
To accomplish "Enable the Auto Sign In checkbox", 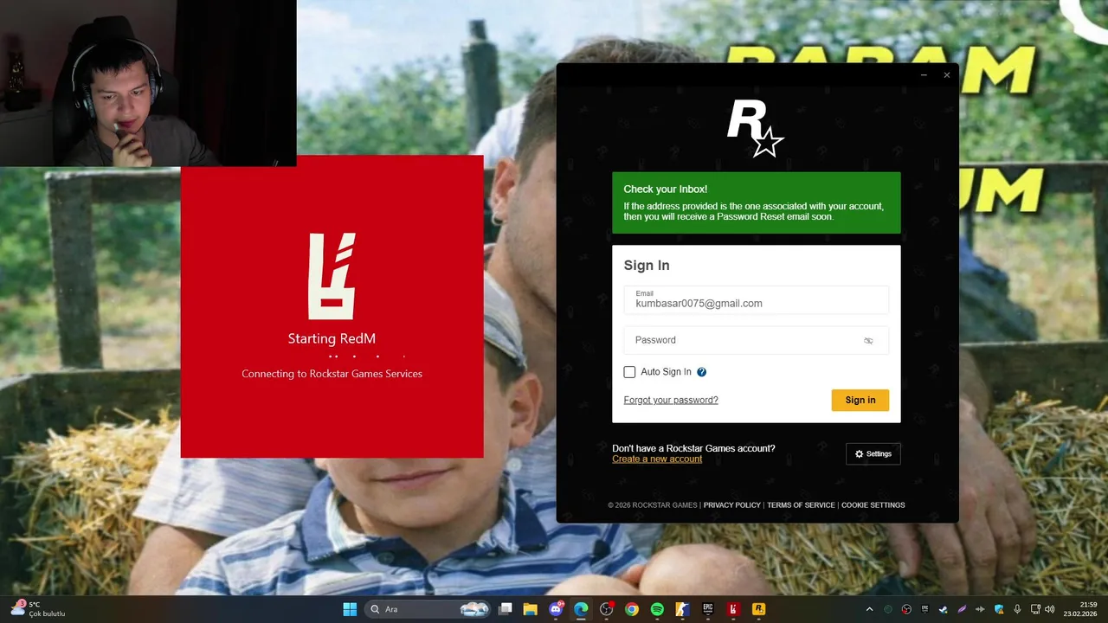I will coord(629,372).
